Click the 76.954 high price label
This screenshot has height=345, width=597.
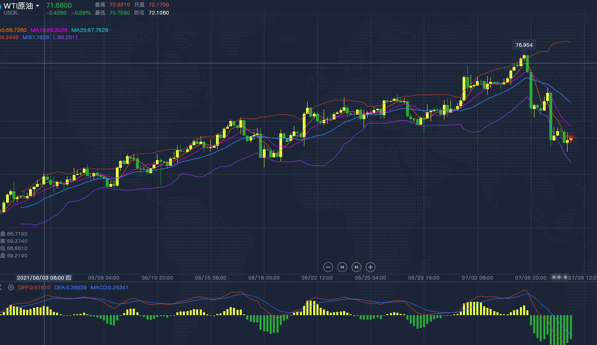[x=524, y=45]
